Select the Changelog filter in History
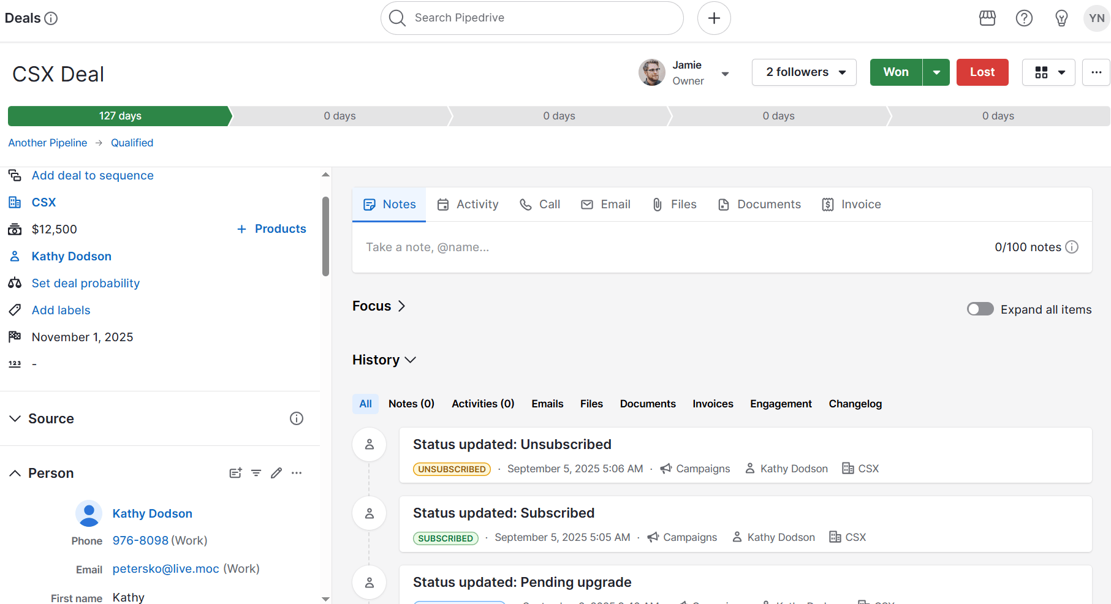The width and height of the screenshot is (1111, 604). point(855,404)
